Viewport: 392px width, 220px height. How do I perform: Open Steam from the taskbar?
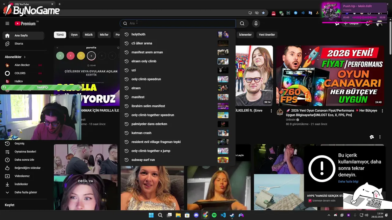pos(232,215)
